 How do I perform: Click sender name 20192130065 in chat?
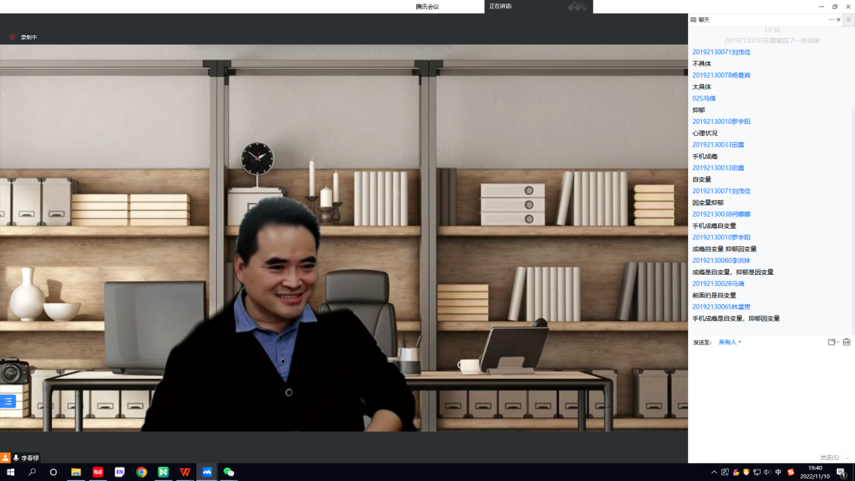(x=721, y=307)
